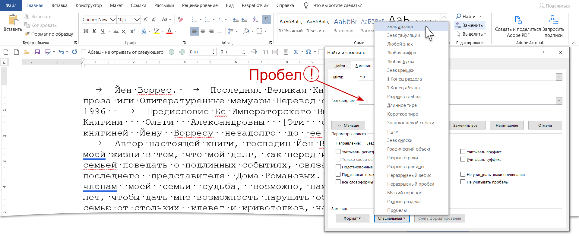This screenshot has width=579, height=236.
Task: Click the save diskette icon in quick toolbar
Action: [x=37, y=52]
